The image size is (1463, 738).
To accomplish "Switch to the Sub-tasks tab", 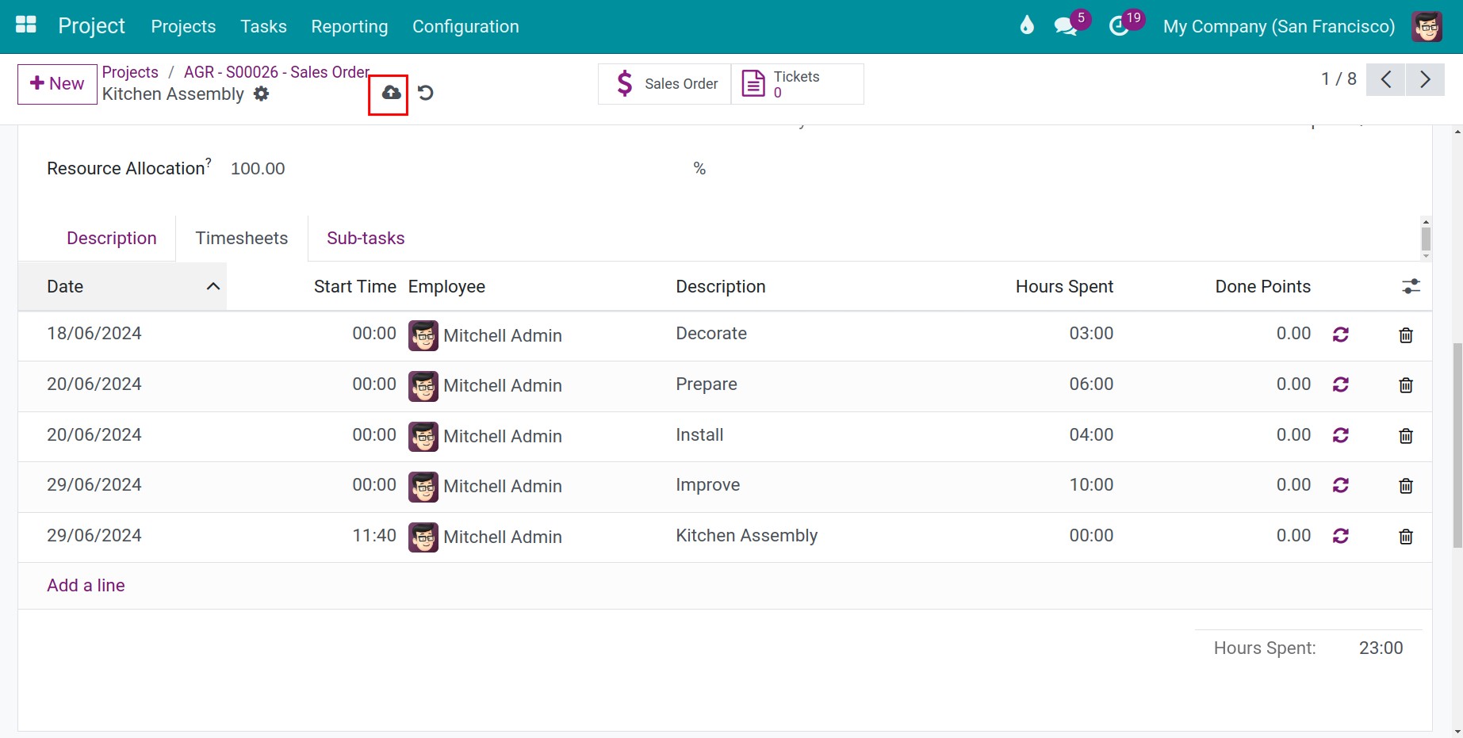I will (x=366, y=238).
